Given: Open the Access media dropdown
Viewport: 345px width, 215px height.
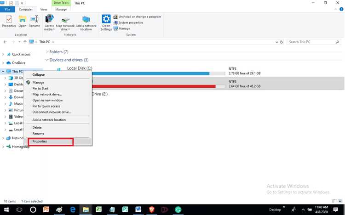Looking at the screenshot, I should [49, 23].
